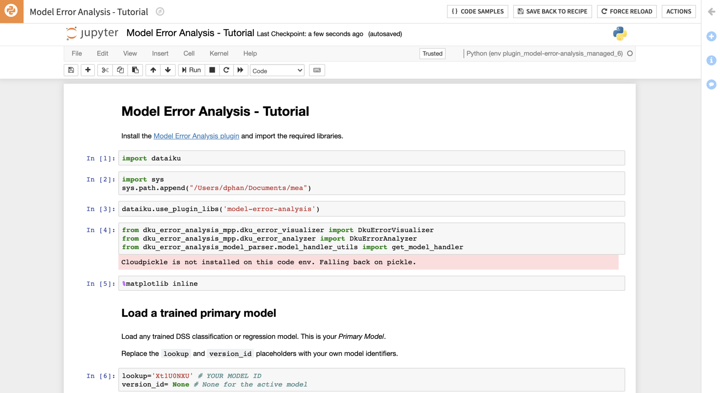The width and height of the screenshot is (720, 393).
Task: Copy selected cells with copy icon
Action: pos(120,70)
